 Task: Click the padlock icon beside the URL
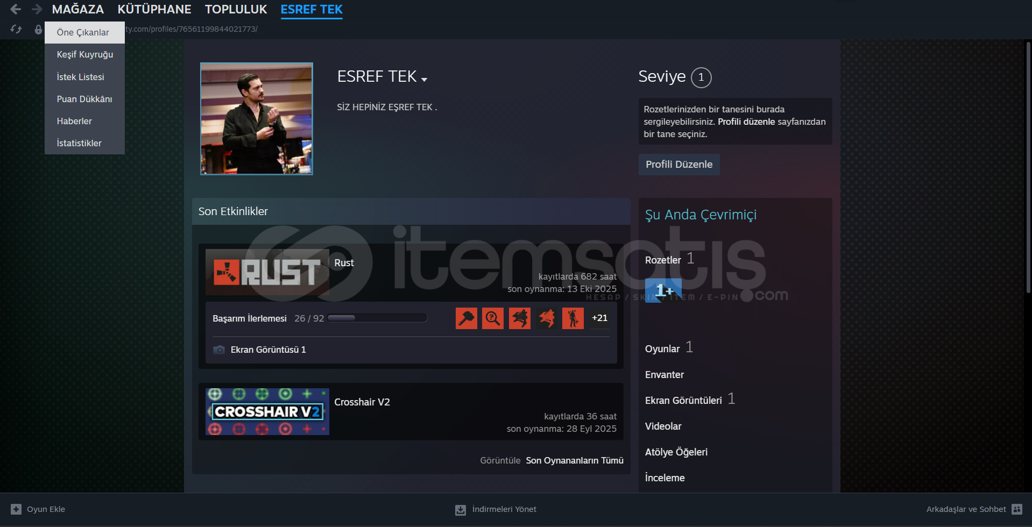pyautogui.click(x=38, y=29)
